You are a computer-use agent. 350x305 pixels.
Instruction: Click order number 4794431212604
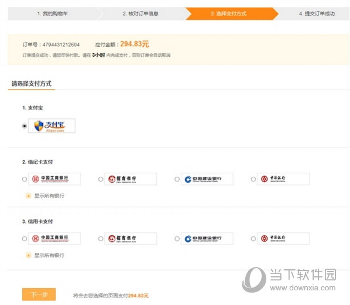pyautogui.click(x=61, y=44)
